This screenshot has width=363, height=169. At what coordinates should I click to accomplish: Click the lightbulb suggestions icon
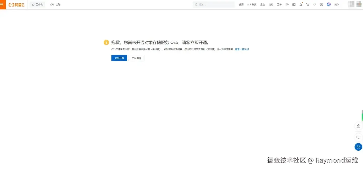315,5
